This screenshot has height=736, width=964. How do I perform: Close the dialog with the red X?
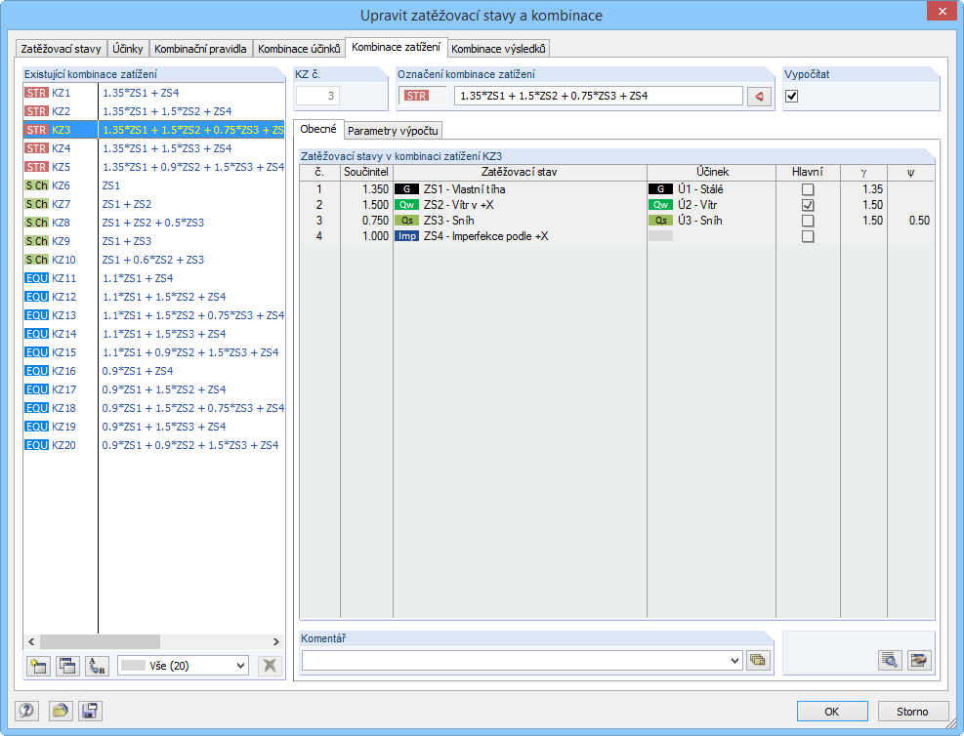tap(942, 11)
